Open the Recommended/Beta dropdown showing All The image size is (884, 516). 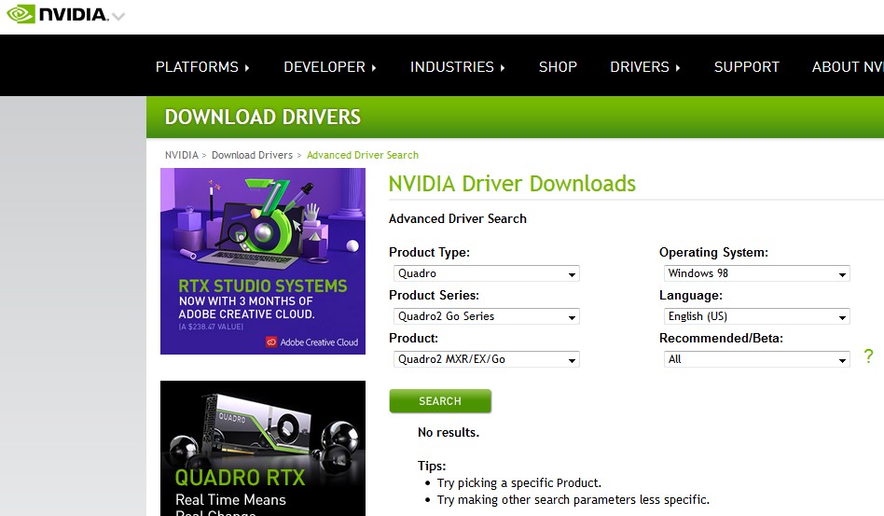coord(756,359)
